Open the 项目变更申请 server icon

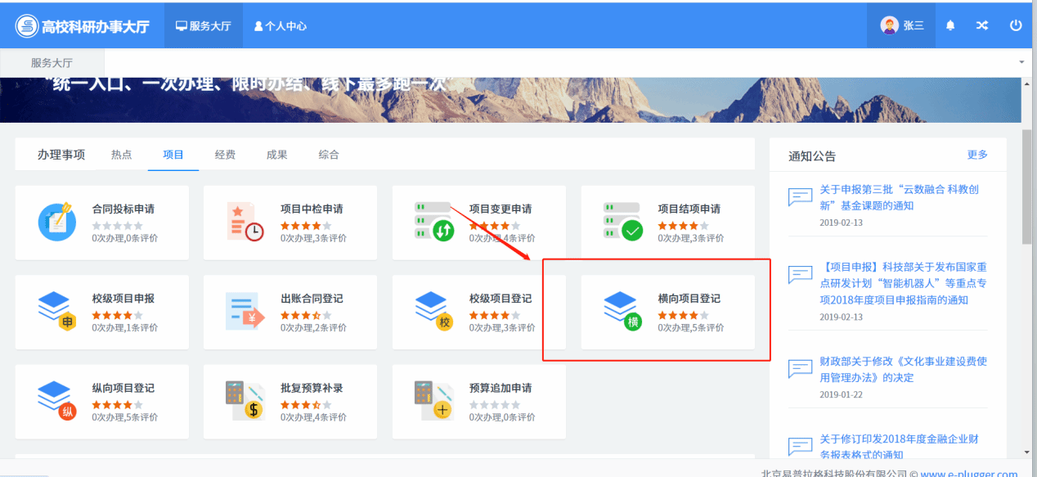click(434, 222)
